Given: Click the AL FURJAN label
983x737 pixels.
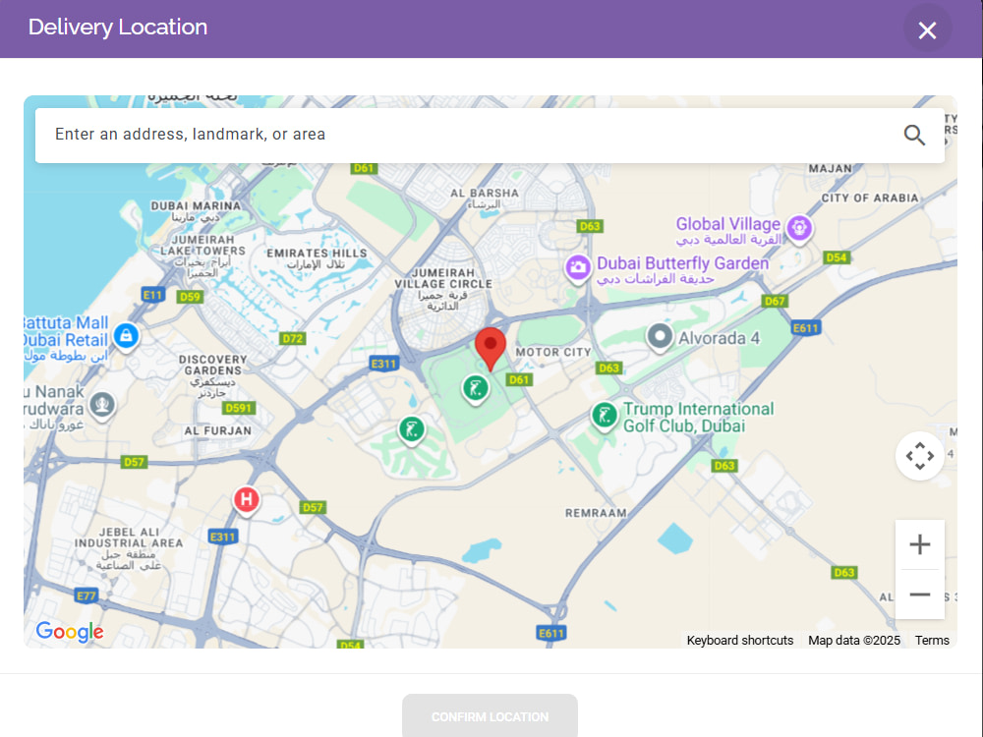Looking at the screenshot, I should [x=217, y=430].
